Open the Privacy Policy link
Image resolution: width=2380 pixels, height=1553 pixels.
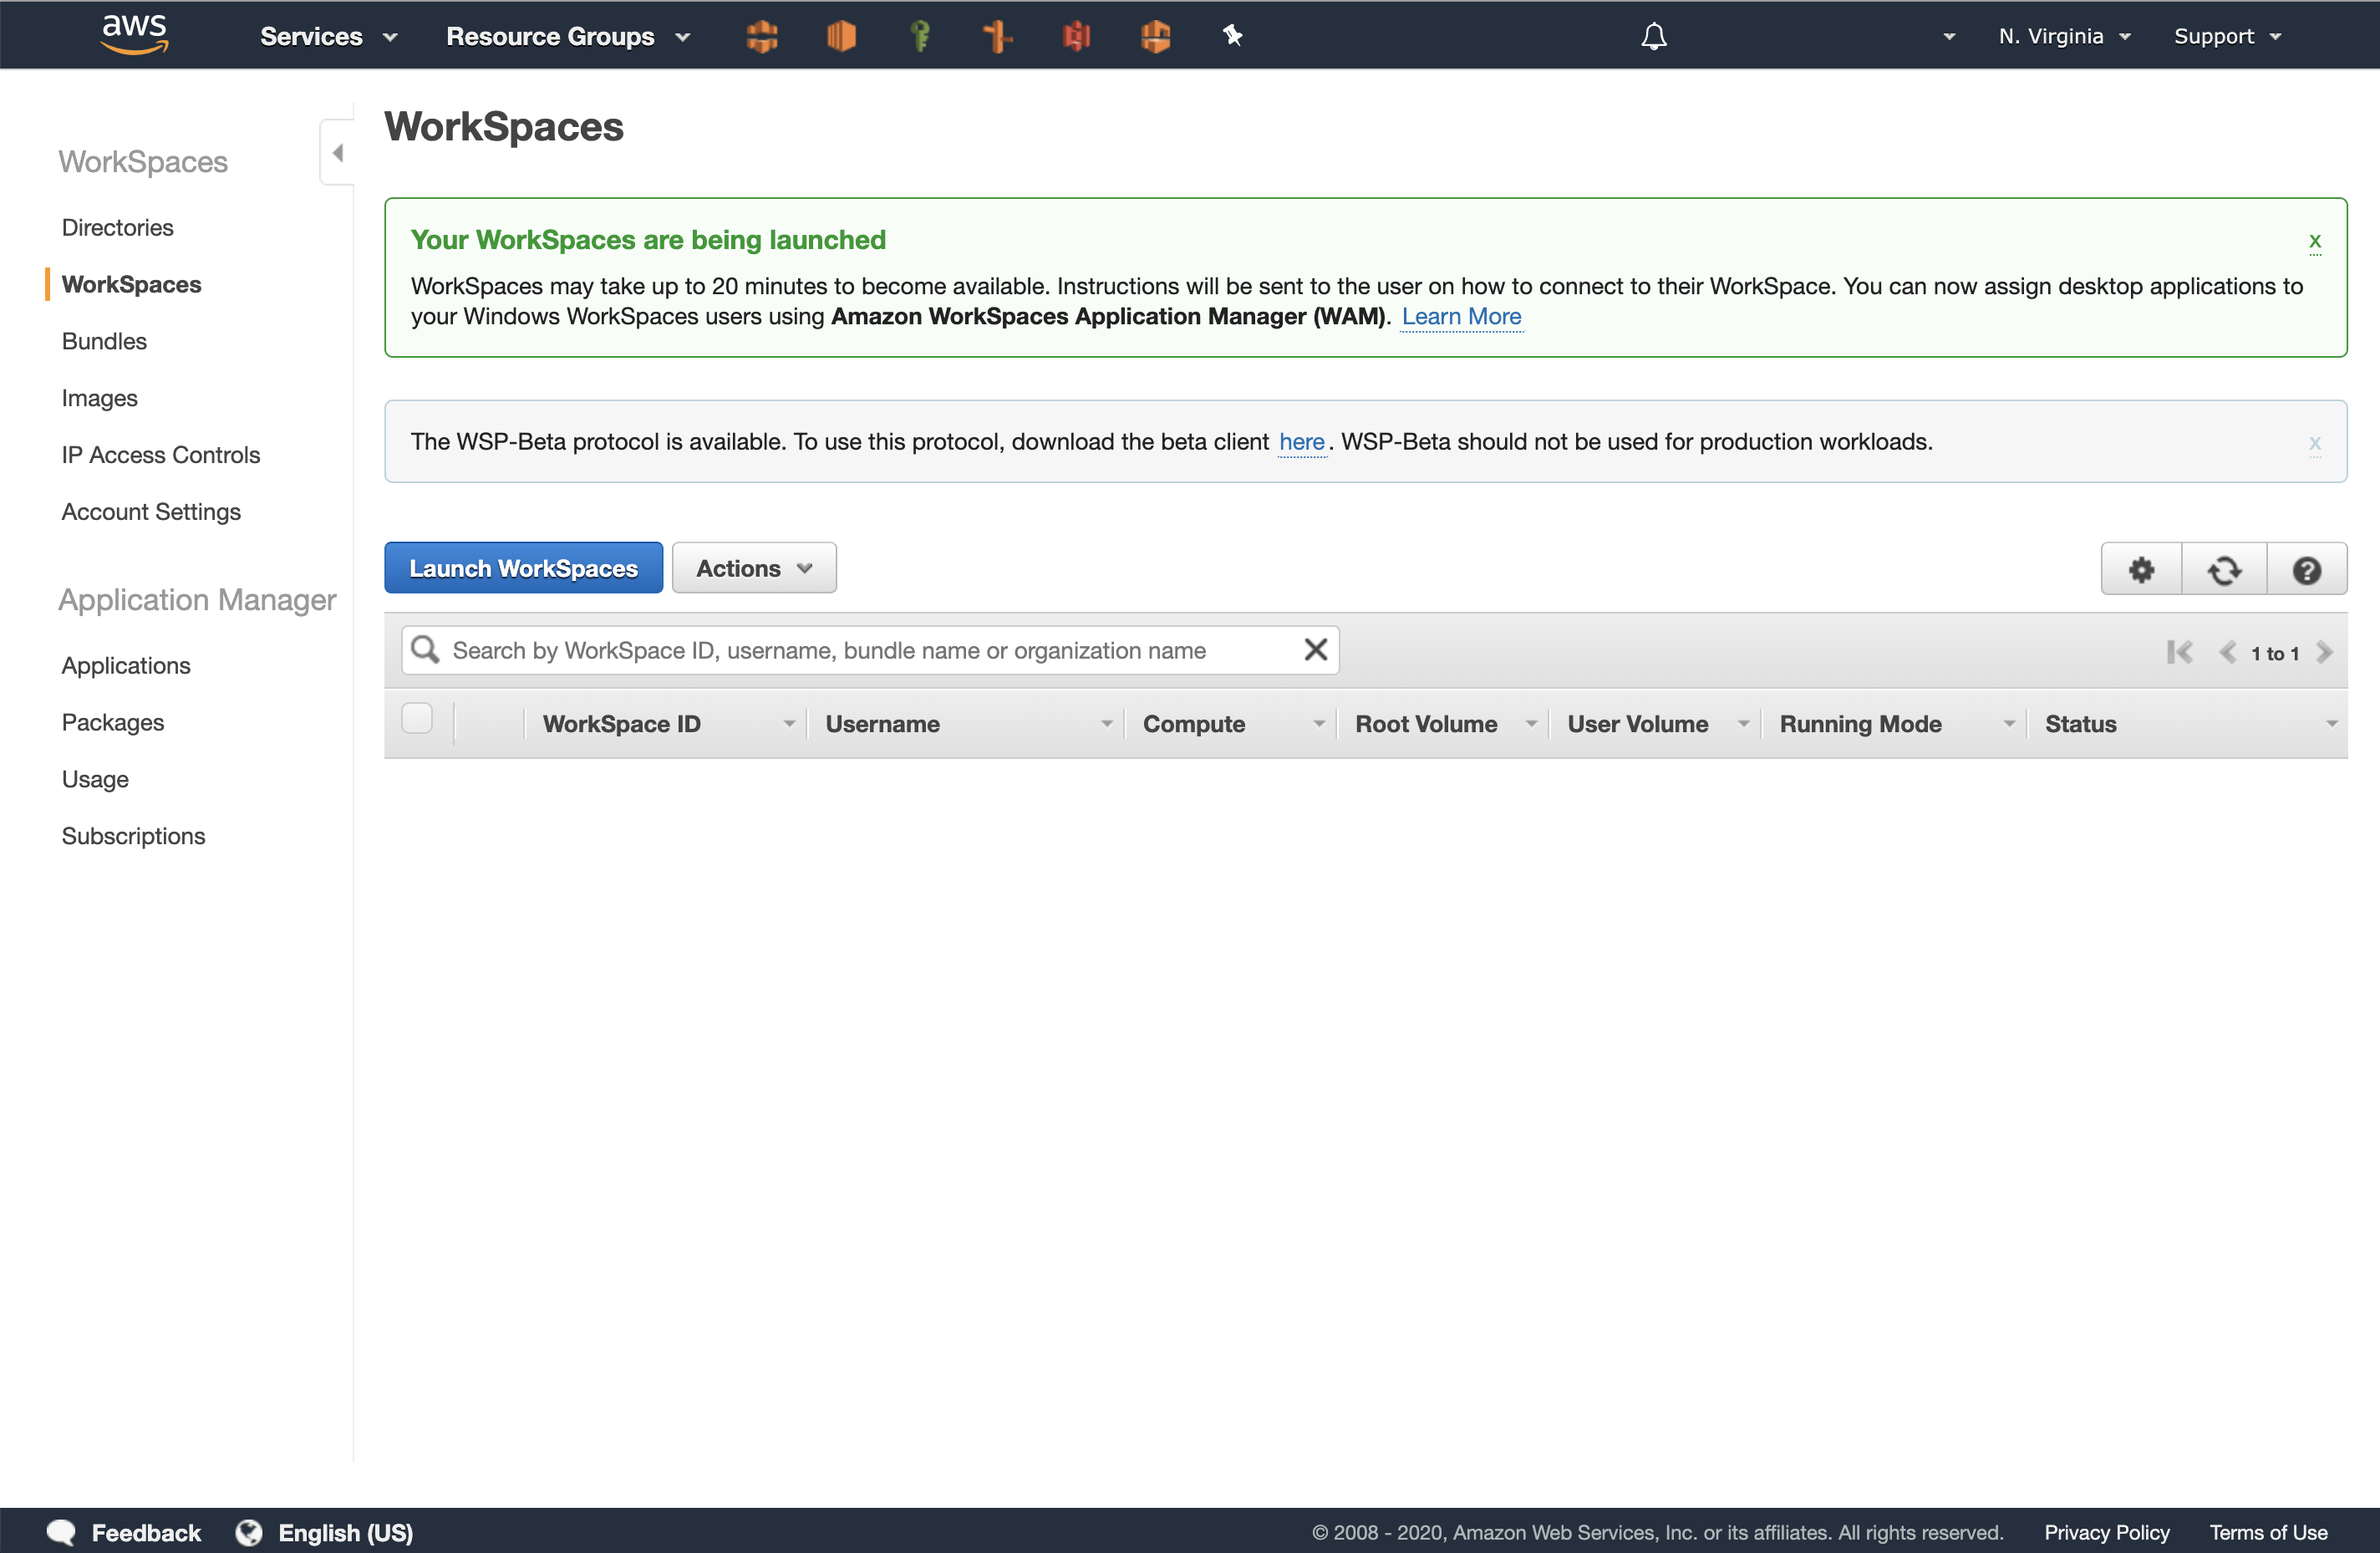2107,1532
